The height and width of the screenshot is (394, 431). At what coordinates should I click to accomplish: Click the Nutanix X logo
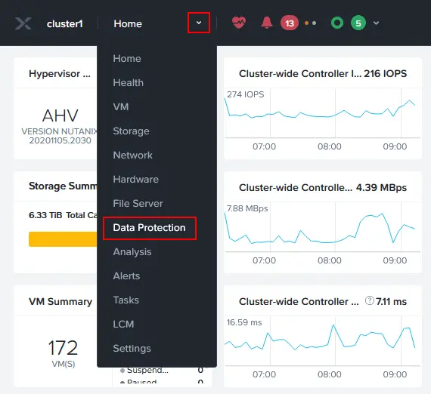23,23
